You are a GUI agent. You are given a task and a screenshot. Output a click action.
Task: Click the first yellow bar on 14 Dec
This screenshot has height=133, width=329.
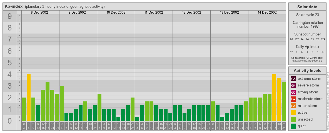(x=274, y=98)
